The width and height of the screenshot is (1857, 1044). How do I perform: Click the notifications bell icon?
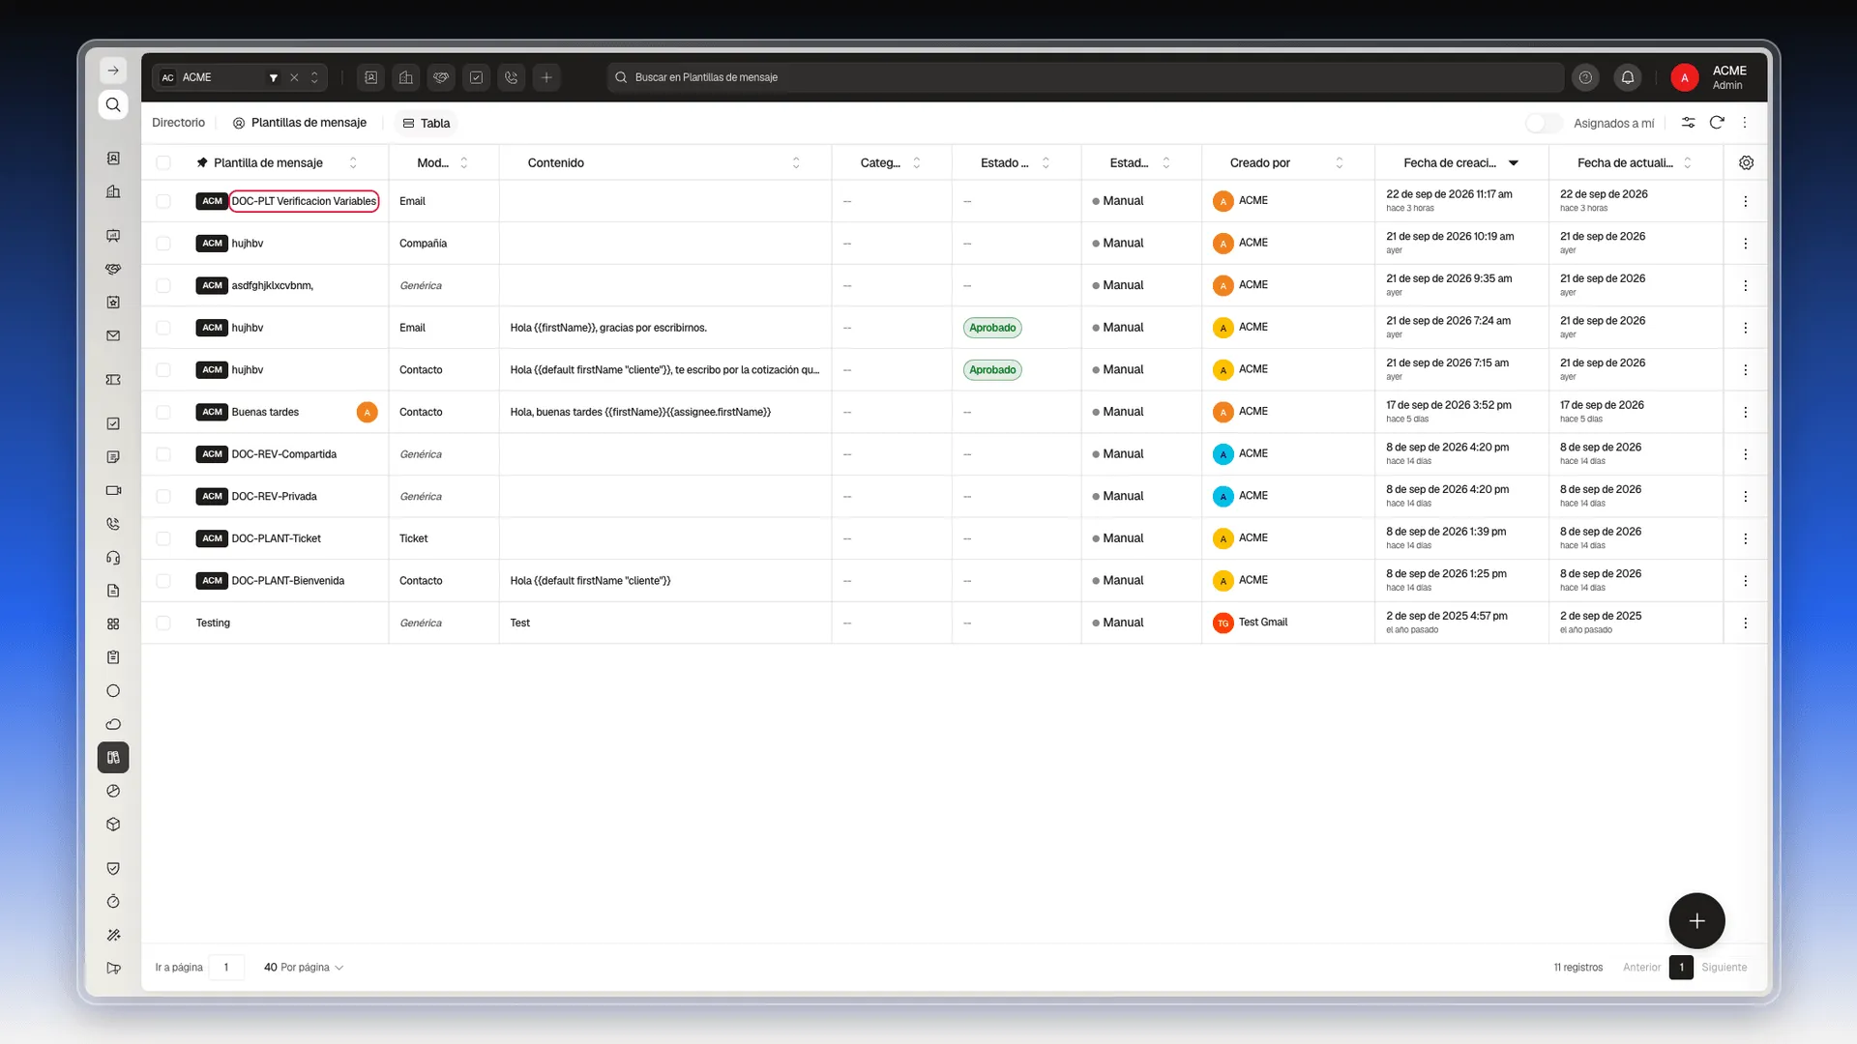coord(1628,77)
